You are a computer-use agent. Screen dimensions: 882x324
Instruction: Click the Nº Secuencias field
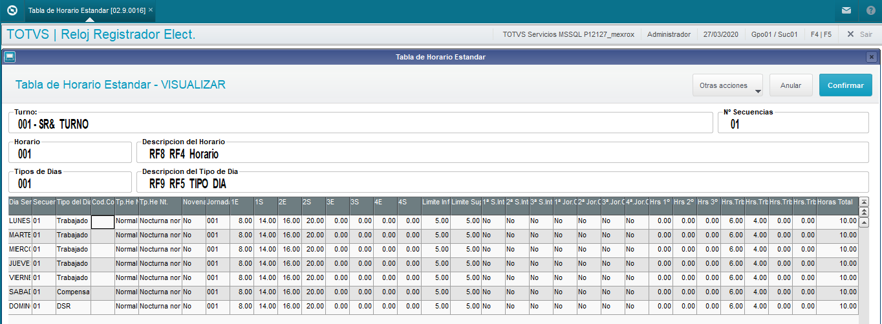click(793, 122)
